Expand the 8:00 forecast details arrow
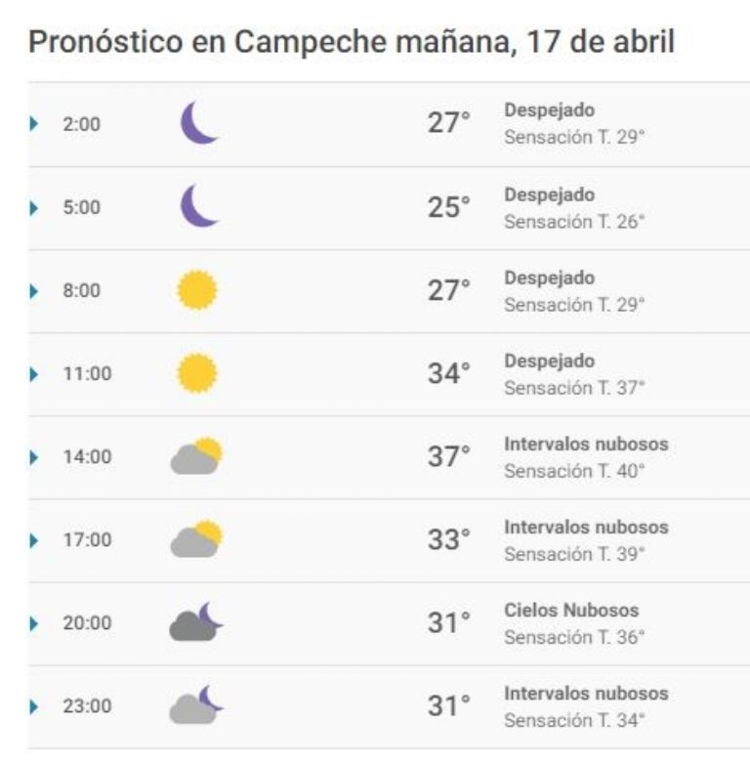The image size is (750, 764). [33, 291]
